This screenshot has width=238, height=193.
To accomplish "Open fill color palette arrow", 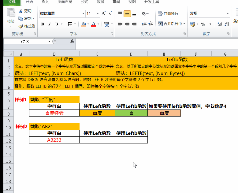I will [x=88, y=24].
